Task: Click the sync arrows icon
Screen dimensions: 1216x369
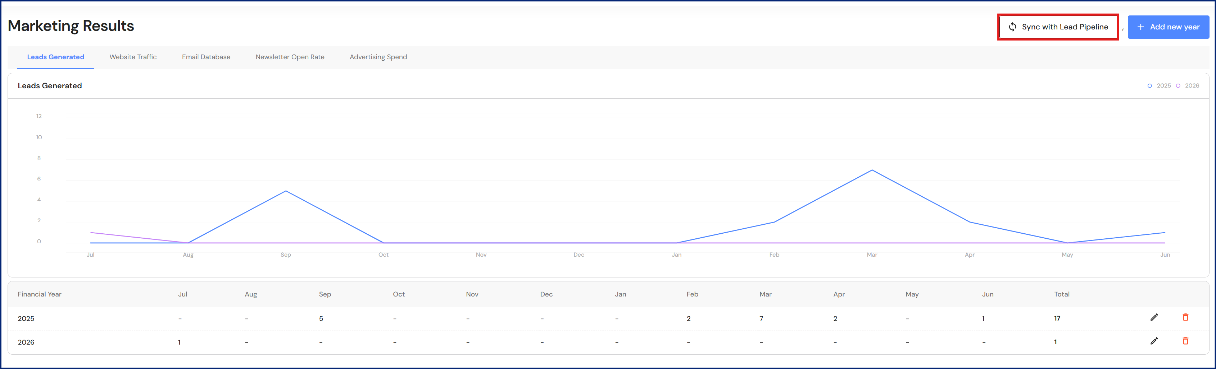Action: coord(1012,27)
